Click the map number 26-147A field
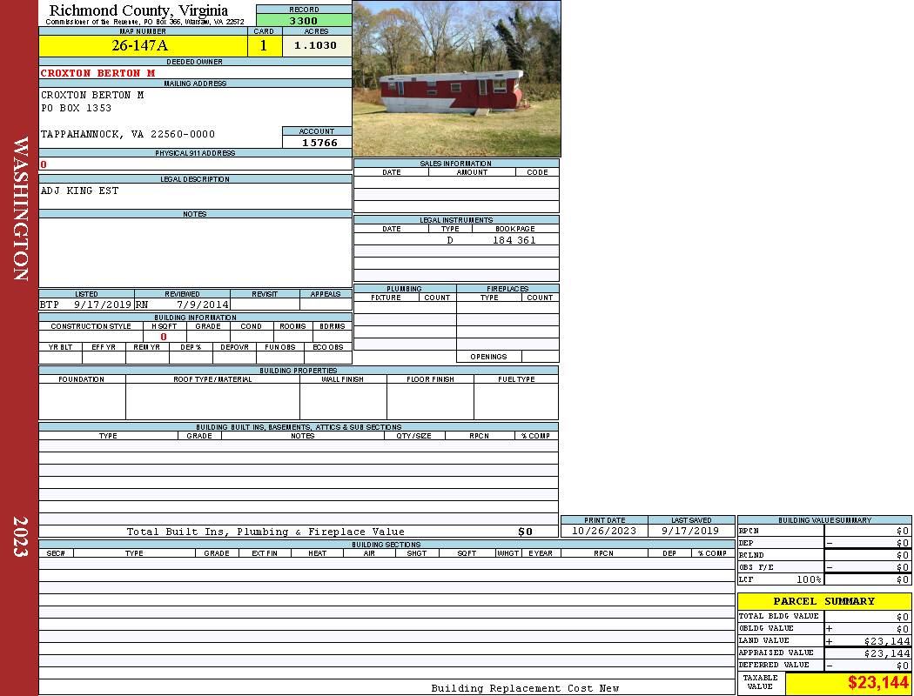The image size is (914, 696). (x=143, y=46)
